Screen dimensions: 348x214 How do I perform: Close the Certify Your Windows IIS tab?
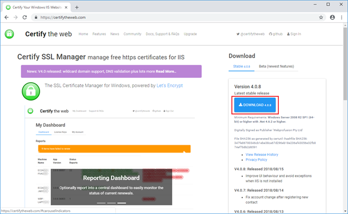coord(66,7)
